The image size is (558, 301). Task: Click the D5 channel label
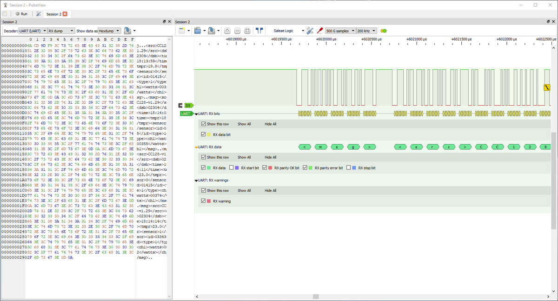pos(188,106)
